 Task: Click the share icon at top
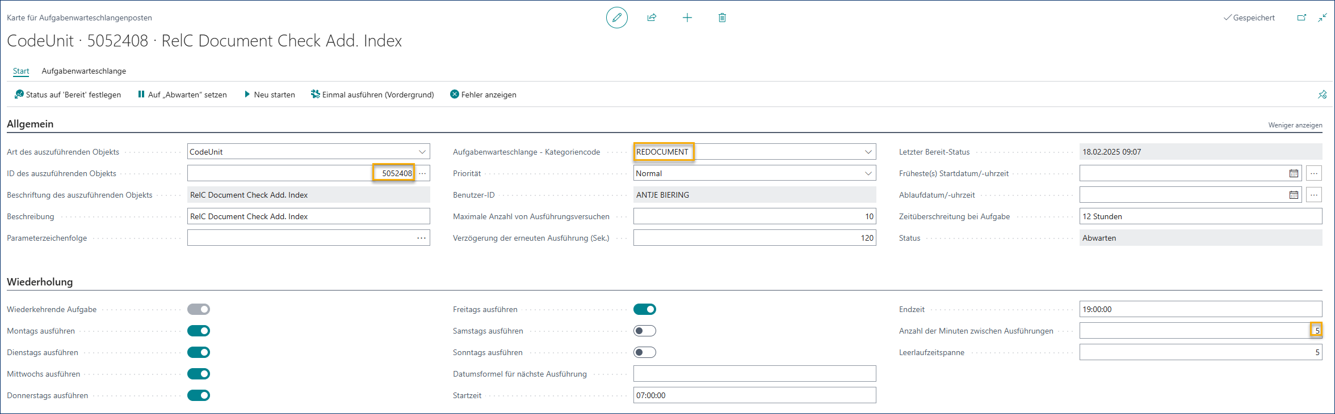pos(652,18)
